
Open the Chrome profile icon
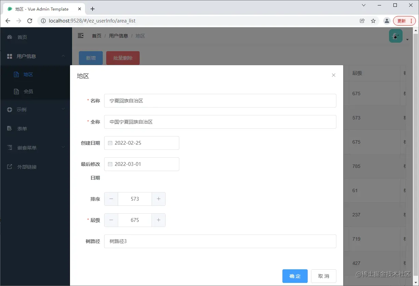[387, 21]
